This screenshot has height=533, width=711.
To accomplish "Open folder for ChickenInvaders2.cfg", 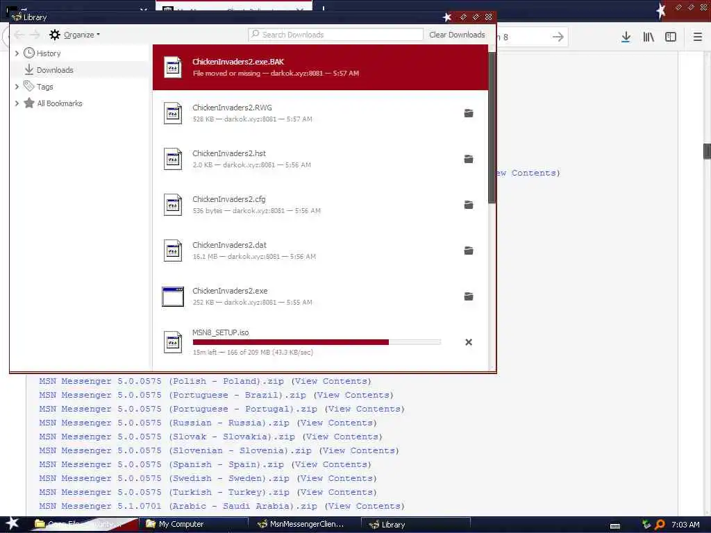I will [x=469, y=205].
